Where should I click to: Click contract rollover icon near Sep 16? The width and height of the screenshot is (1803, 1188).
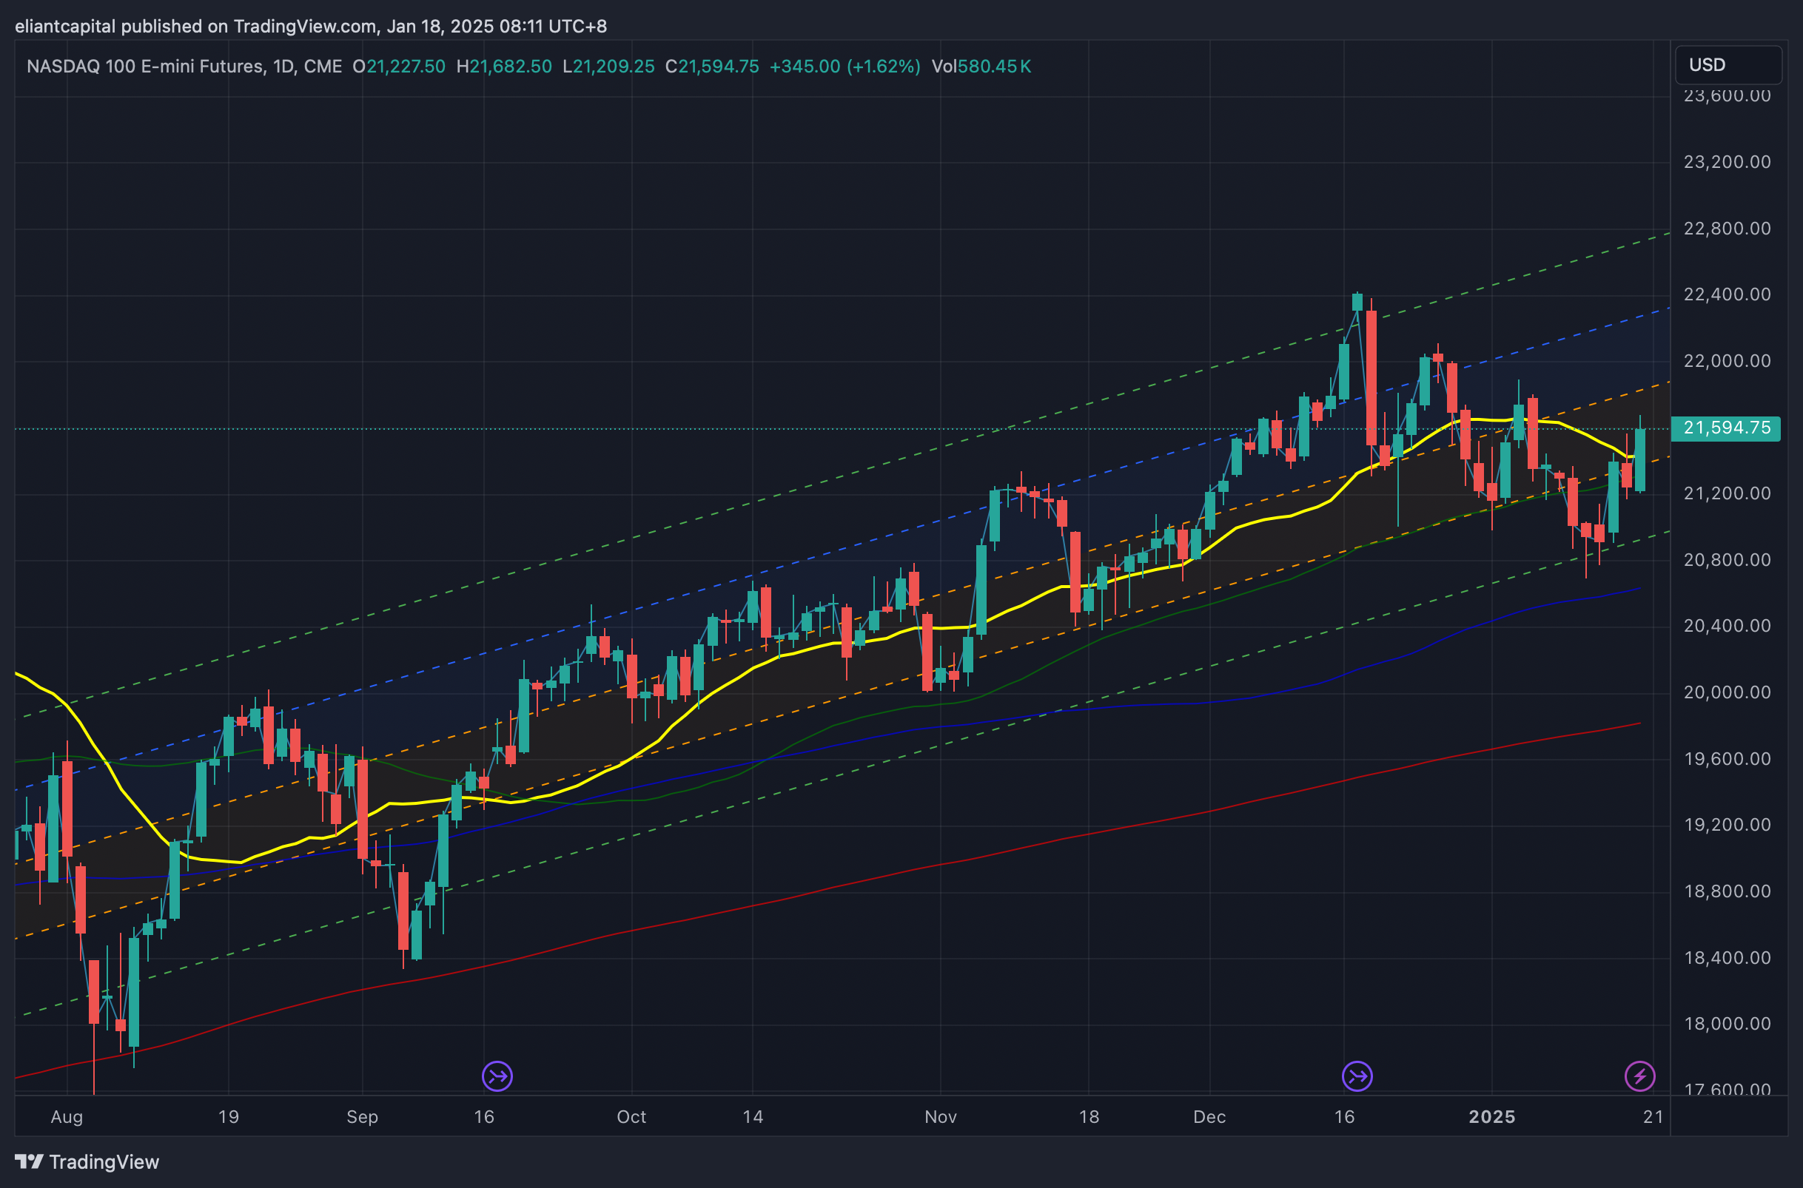point(497,1076)
